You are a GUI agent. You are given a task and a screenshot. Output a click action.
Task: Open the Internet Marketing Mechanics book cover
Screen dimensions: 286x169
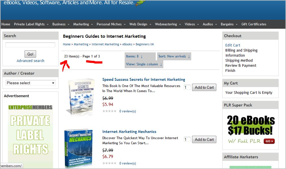pyautogui.click(x=78, y=149)
